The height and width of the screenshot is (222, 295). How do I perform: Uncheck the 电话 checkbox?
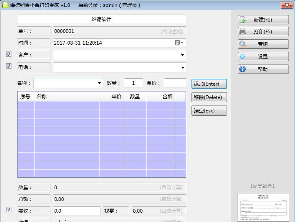pyautogui.click(x=9, y=66)
